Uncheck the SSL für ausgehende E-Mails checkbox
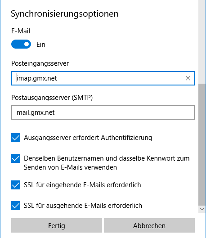Image resolution: width=206 pixels, height=238 pixels. click(x=16, y=206)
